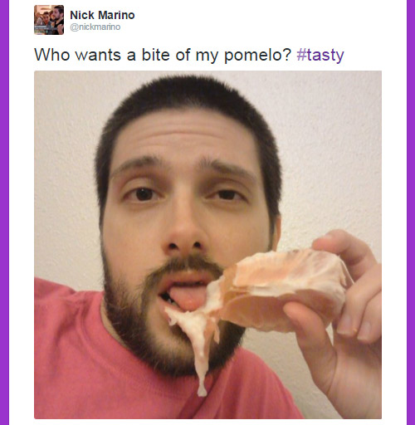Open the attached pomelo selfie photo

[x=207, y=245]
